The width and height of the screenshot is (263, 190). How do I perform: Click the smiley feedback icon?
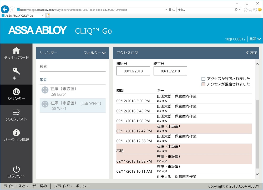tap(260, 10)
